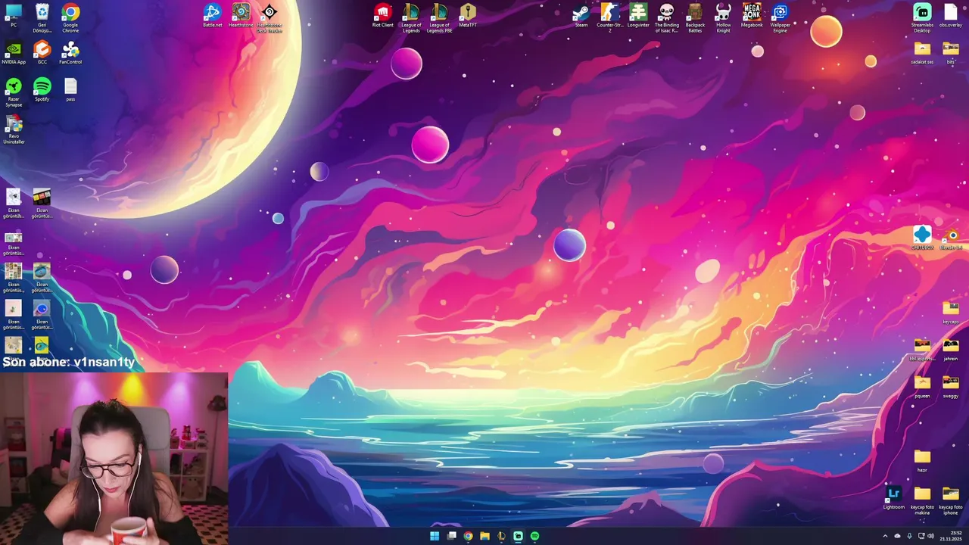The image size is (969, 545).
Task: Show hidden system tray icons
Action: tap(885, 536)
